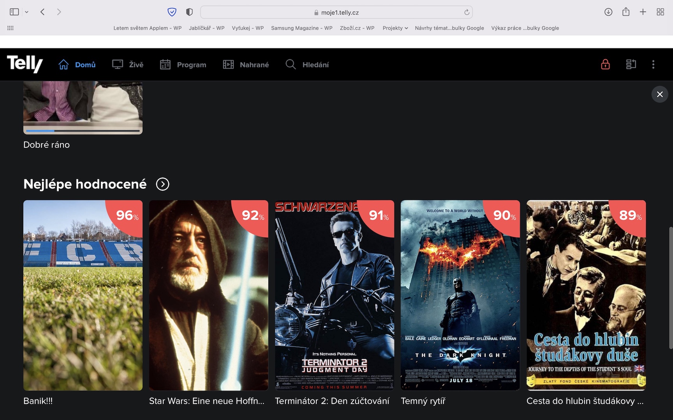The image size is (673, 420).
Task: Open Hledání search
Action: (307, 65)
